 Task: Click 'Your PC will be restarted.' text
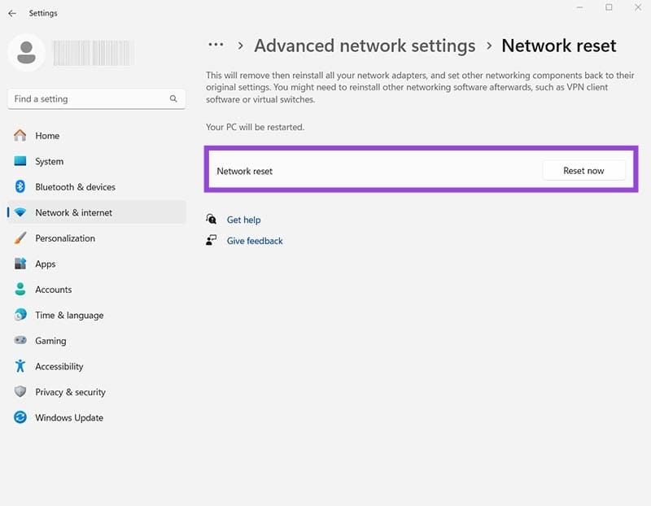pos(255,127)
